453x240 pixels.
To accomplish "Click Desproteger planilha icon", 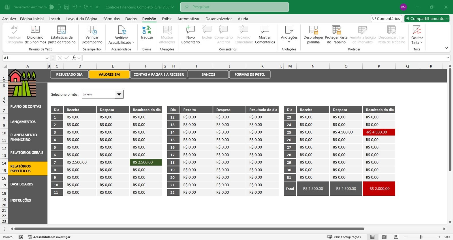I will pos(313,30).
